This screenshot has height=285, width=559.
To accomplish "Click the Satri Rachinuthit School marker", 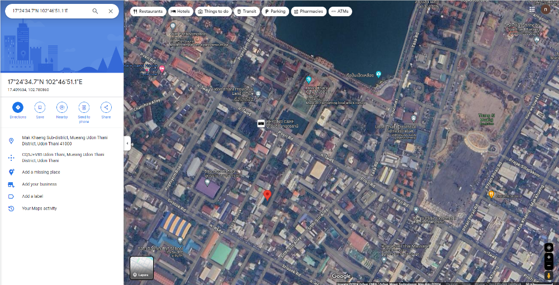I will [x=180, y=240].
